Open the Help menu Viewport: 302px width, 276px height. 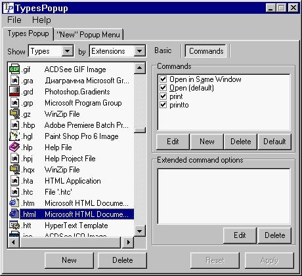coord(41,20)
